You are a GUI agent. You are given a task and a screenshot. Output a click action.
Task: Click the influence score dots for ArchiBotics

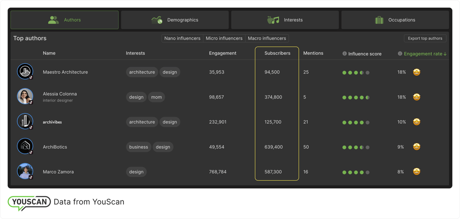click(356, 147)
